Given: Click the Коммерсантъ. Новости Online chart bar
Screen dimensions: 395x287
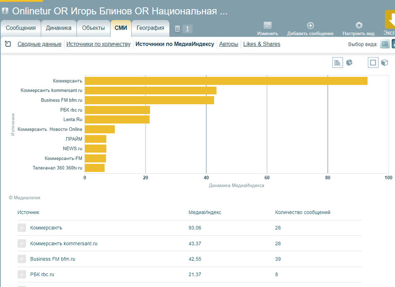Looking at the screenshot, I should 100,129.
